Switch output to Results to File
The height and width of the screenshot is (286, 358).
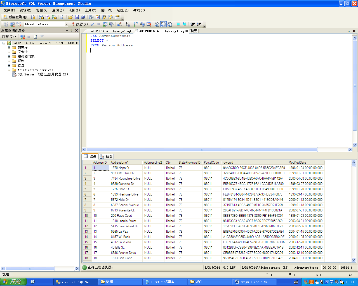(x=170, y=24)
